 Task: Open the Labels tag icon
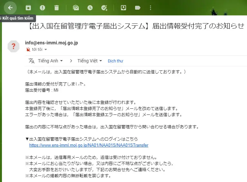pyautogui.click(x=138, y=8)
